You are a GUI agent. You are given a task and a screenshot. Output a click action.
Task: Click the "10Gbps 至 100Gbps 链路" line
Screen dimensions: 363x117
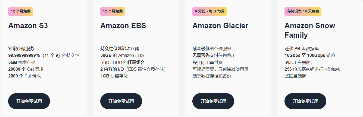pos(310,56)
